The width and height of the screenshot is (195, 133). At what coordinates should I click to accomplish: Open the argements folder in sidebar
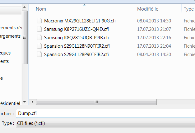pos(10,36)
